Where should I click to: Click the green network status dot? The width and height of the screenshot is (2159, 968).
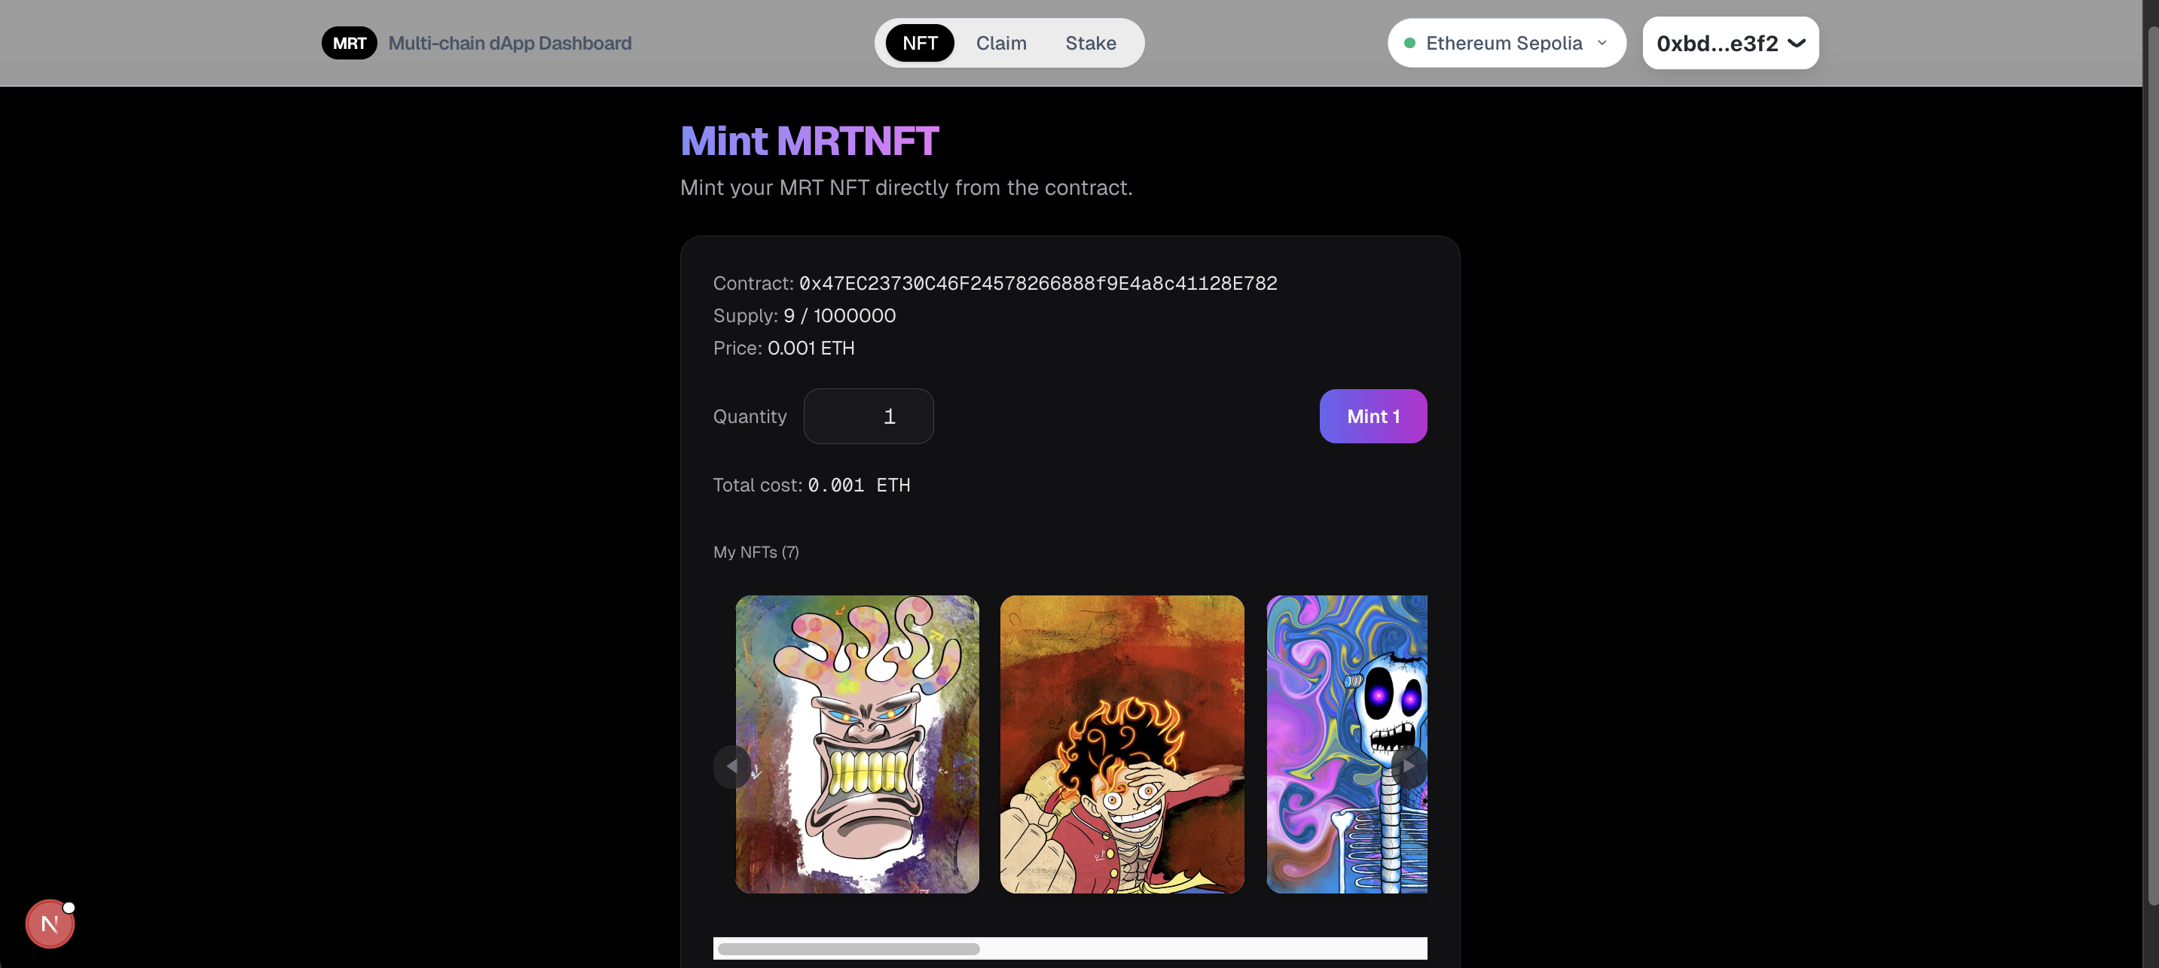click(x=1409, y=43)
